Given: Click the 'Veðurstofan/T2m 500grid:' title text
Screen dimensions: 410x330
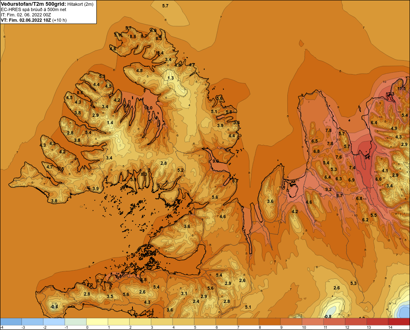Looking at the screenshot, I should (x=34, y=4).
